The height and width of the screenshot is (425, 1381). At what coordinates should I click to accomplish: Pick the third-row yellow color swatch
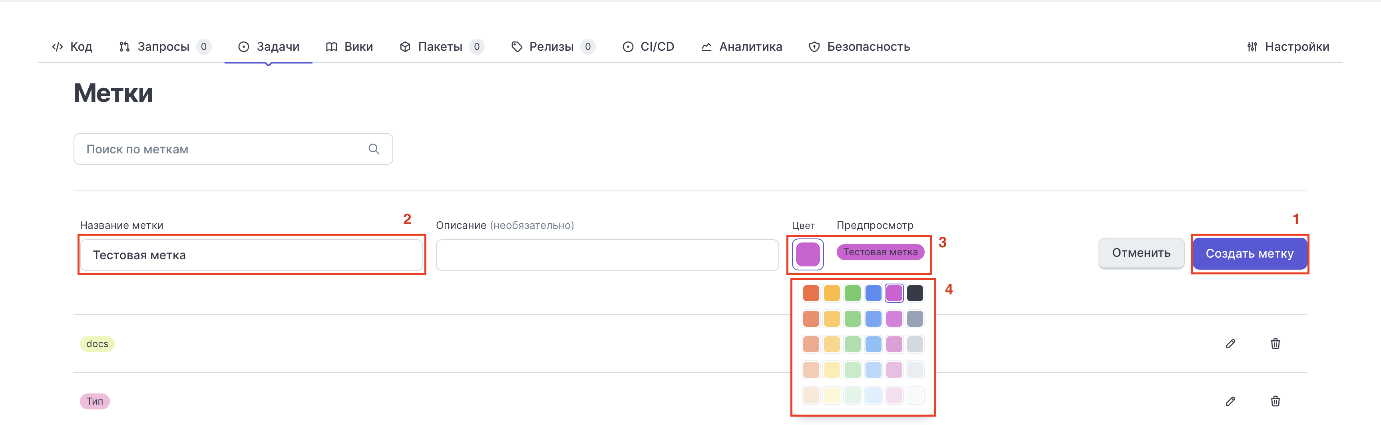point(832,344)
